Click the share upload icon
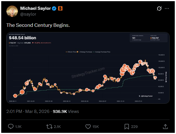176x134 pixels. [x=165, y=126]
